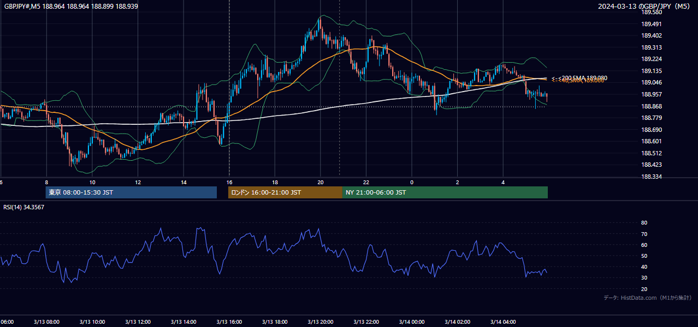Click RSI scale value 80

644,223
